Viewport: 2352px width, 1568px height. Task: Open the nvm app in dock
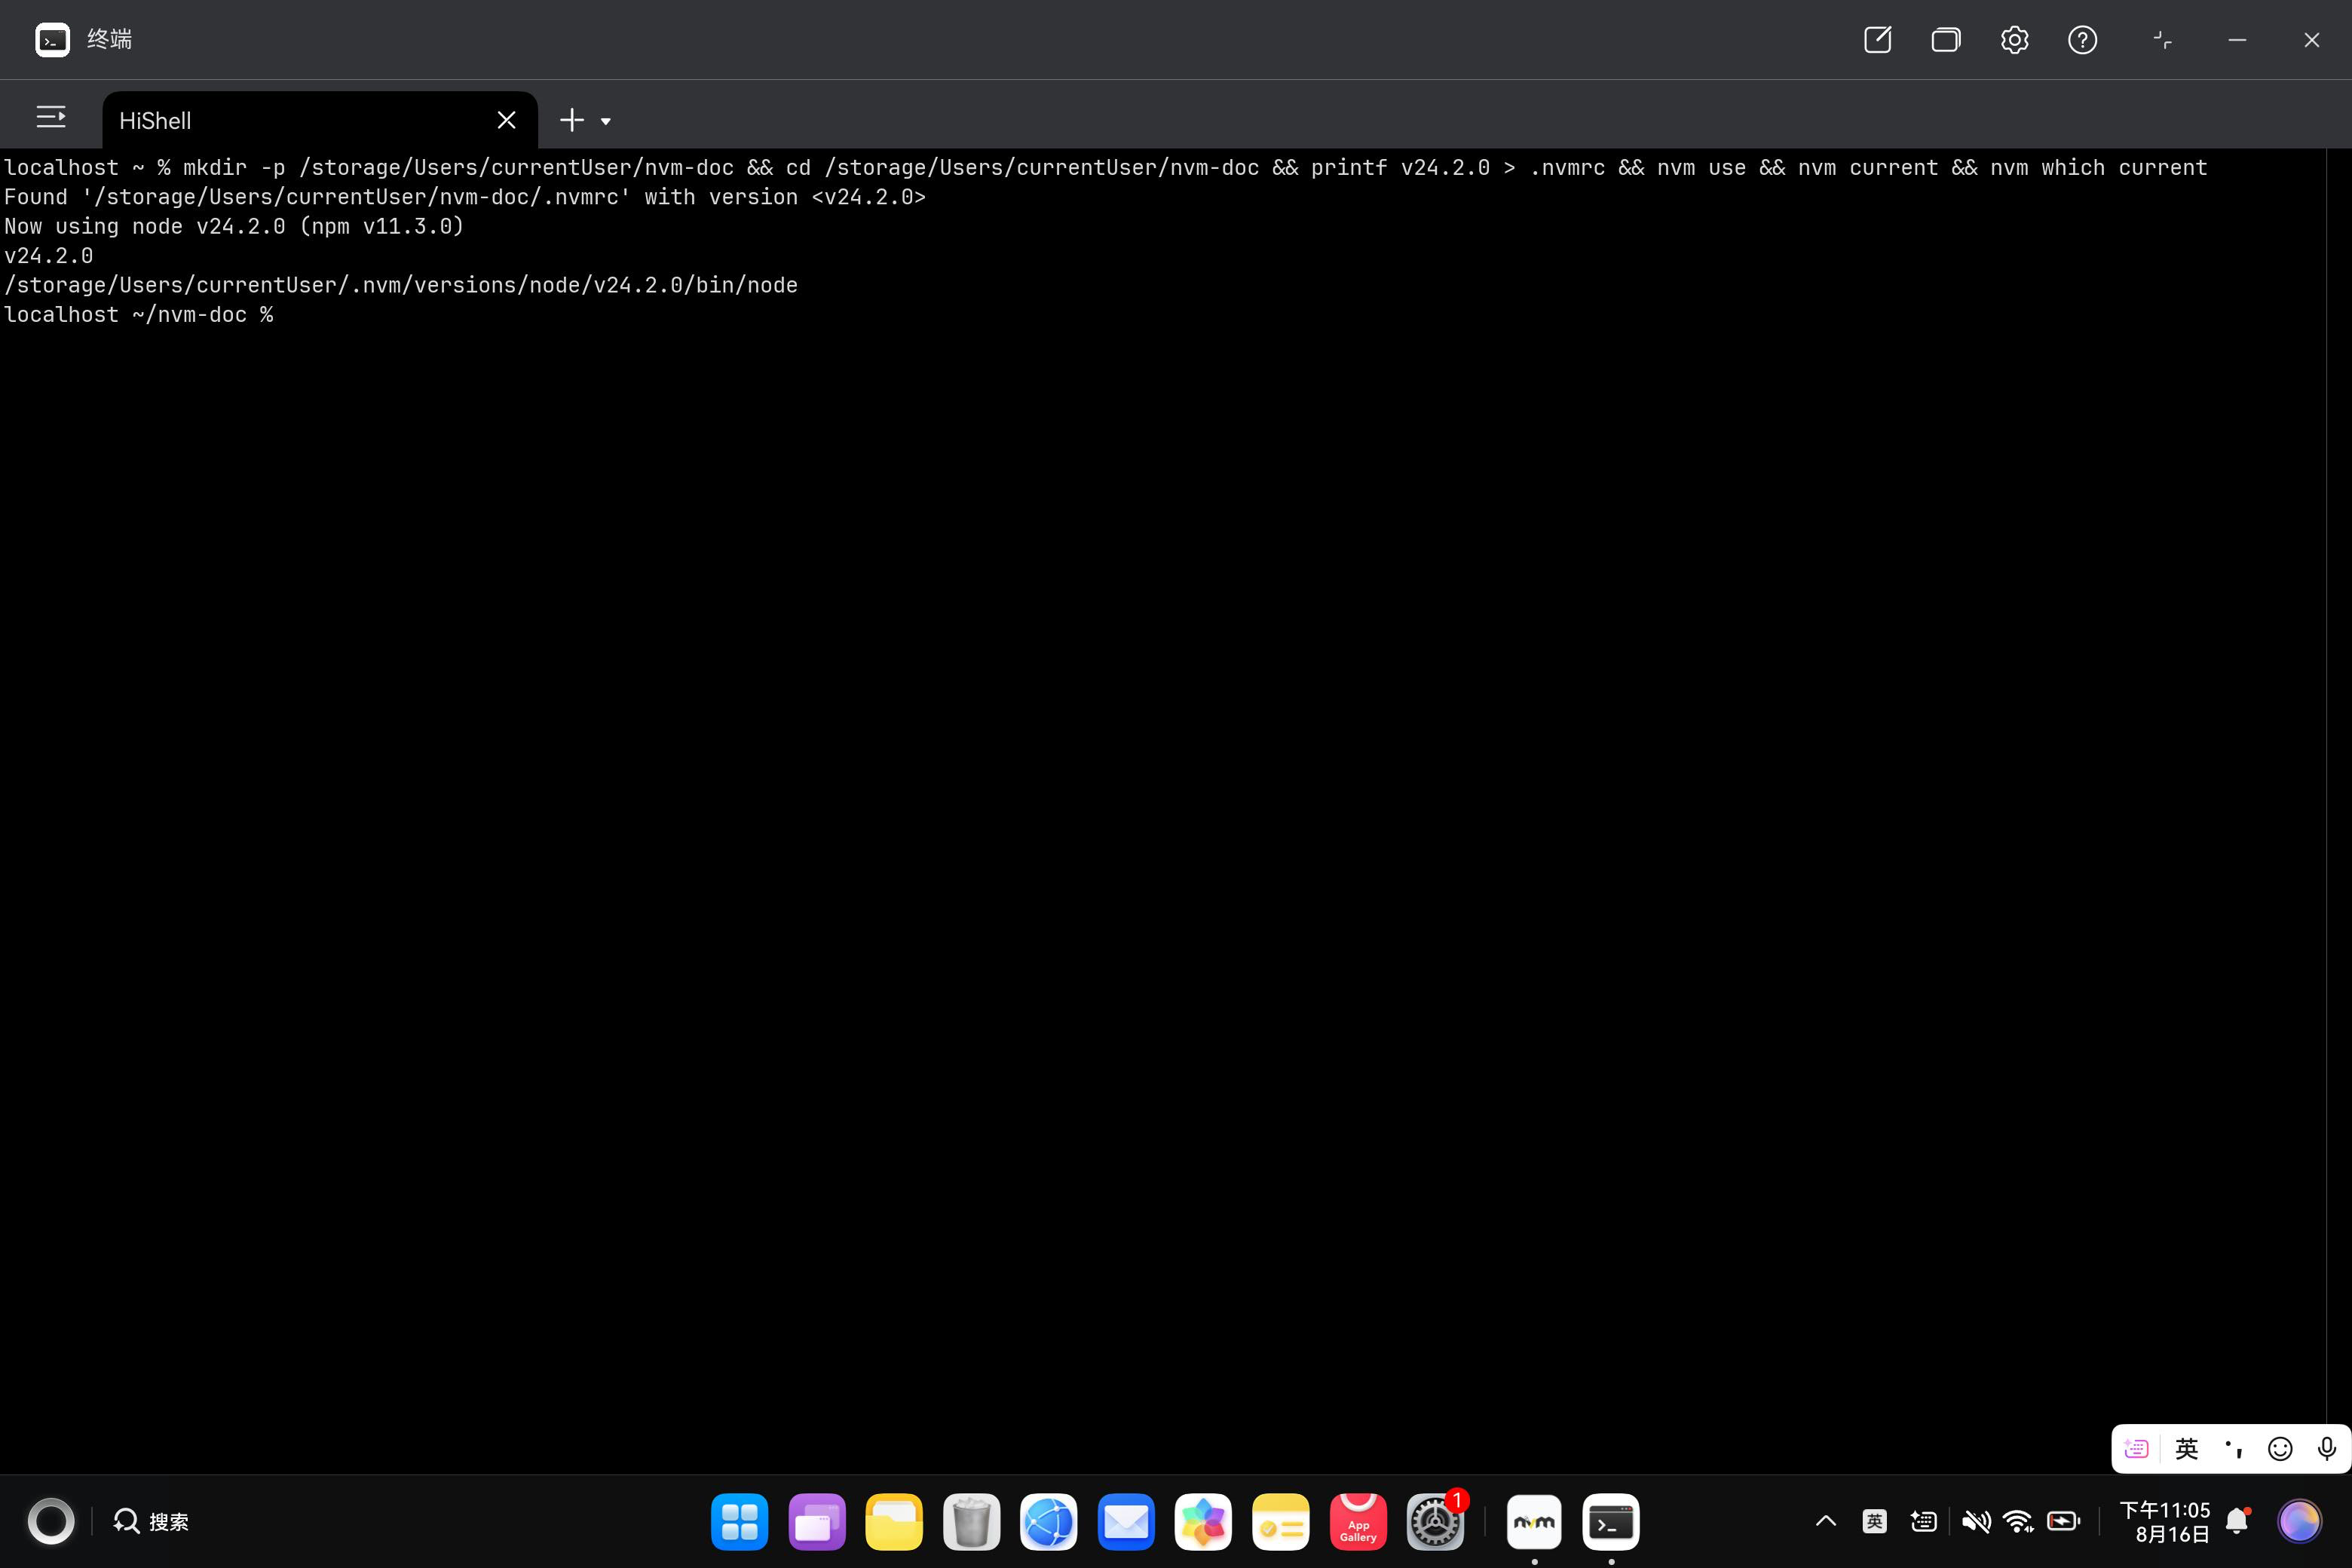[x=1534, y=1522]
